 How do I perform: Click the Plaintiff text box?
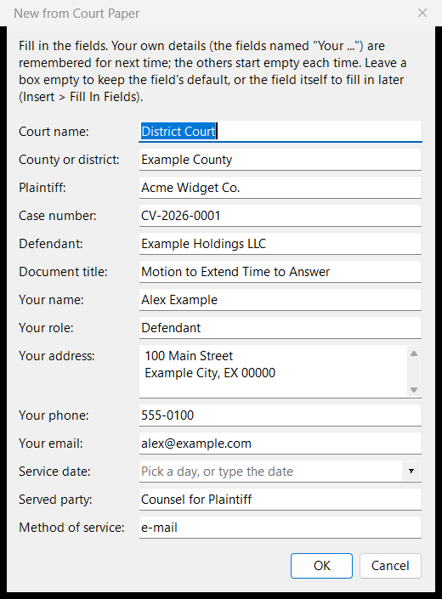280,188
